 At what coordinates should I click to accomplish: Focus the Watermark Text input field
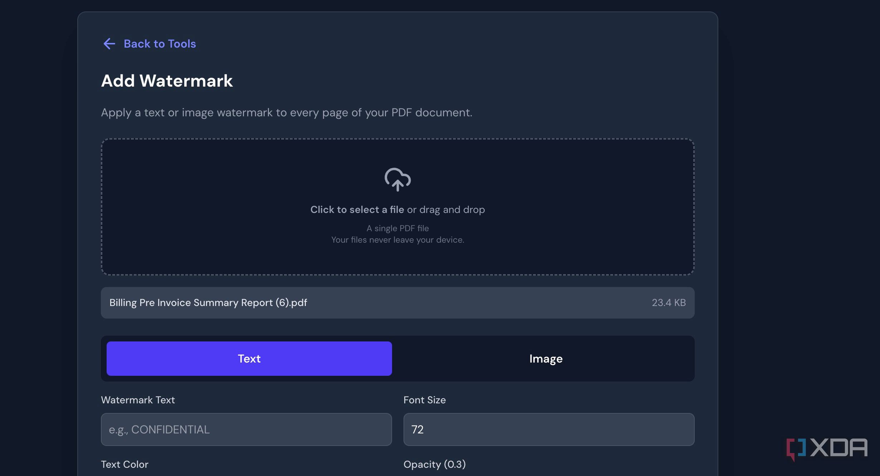coord(246,429)
